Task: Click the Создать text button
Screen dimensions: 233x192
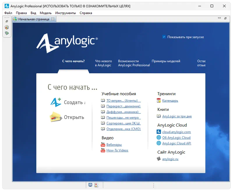Action: tap(75, 102)
